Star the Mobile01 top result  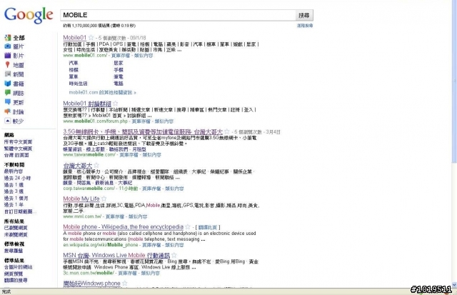pyautogui.click(x=91, y=37)
